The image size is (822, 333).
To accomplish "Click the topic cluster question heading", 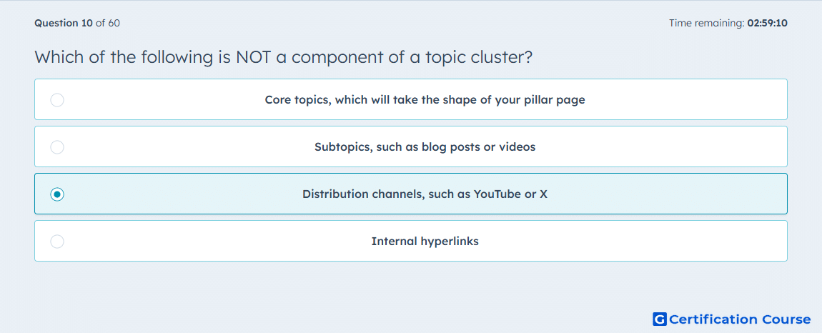I will click(x=284, y=56).
